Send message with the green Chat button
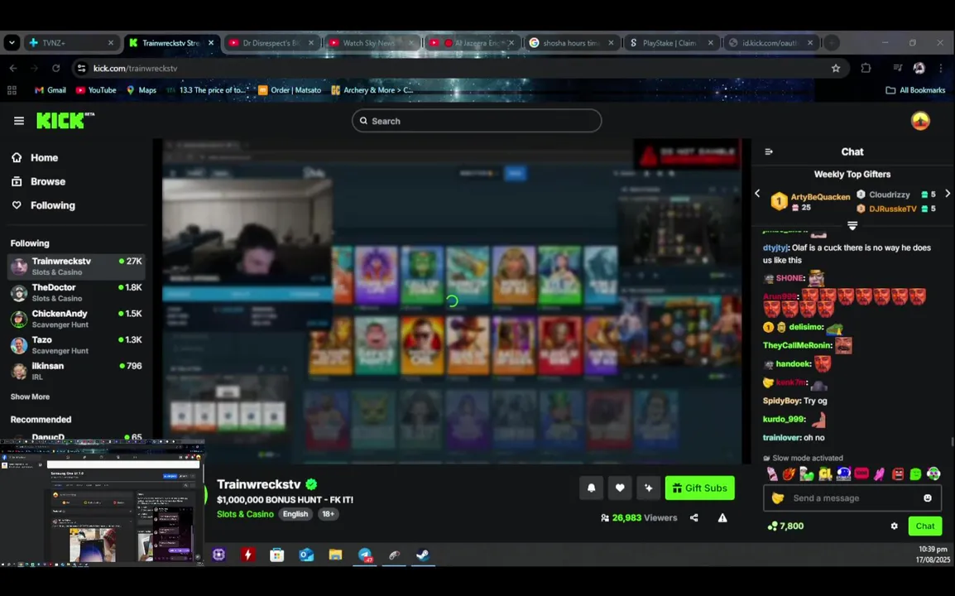Viewport: 955px width, 596px height. click(924, 526)
